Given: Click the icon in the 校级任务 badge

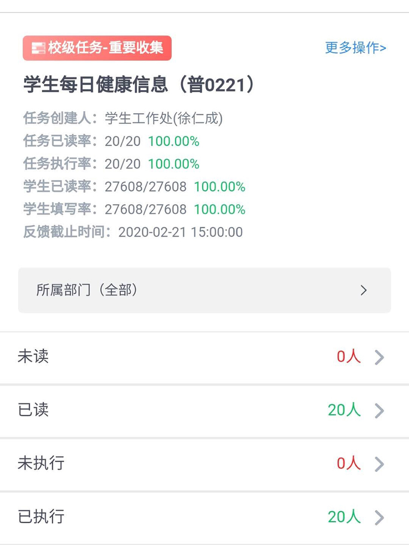Looking at the screenshot, I should 38,48.
